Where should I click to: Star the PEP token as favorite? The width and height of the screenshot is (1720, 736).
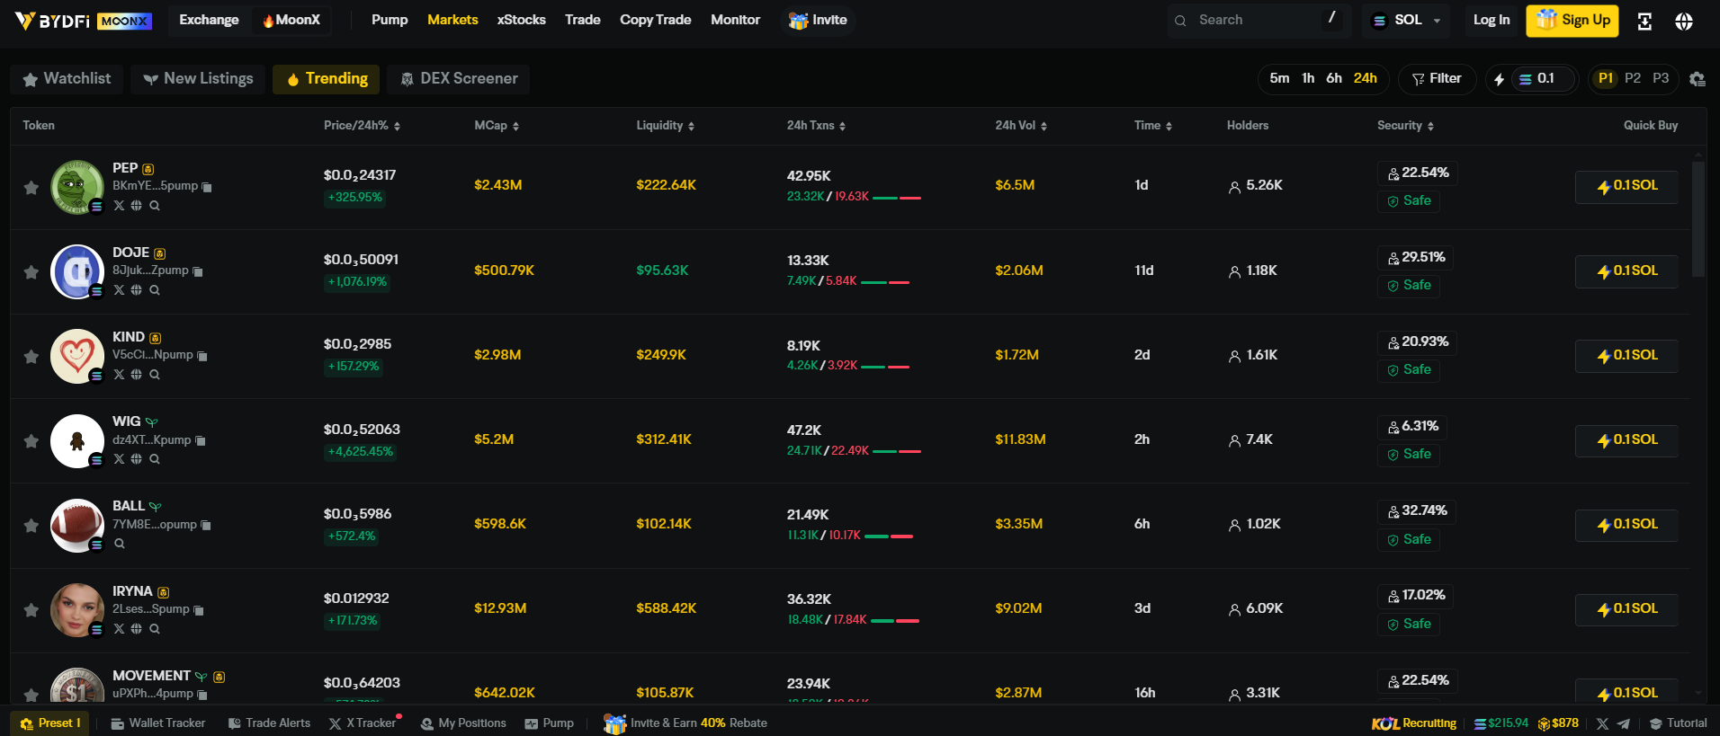[31, 188]
